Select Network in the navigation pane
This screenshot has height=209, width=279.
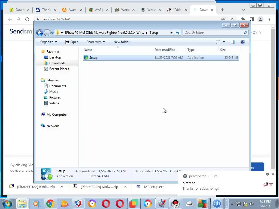(53, 126)
